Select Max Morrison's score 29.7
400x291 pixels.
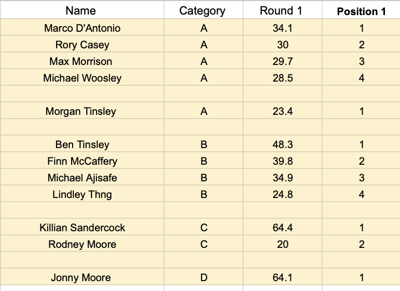pyautogui.click(x=283, y=60)
